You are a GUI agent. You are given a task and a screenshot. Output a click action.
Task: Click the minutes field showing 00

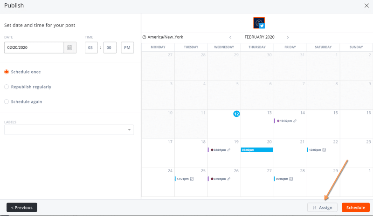110,47
